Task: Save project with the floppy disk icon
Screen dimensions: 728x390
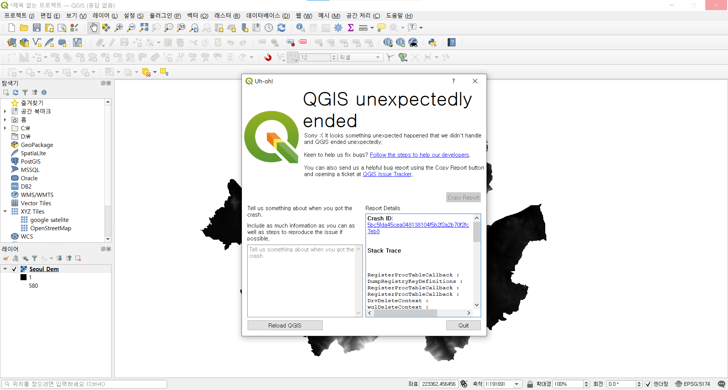Action: [x=37, y=28]
